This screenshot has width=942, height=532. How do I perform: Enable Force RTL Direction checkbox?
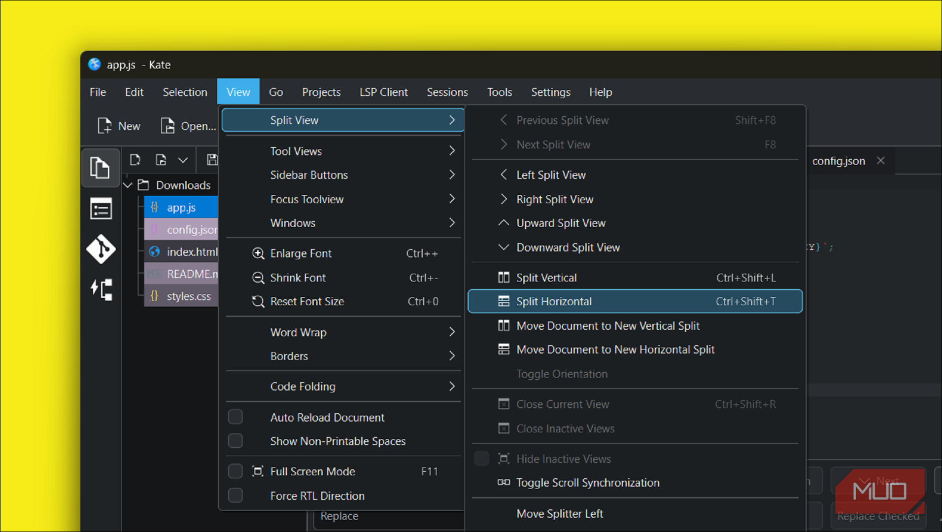click(235, 496)
